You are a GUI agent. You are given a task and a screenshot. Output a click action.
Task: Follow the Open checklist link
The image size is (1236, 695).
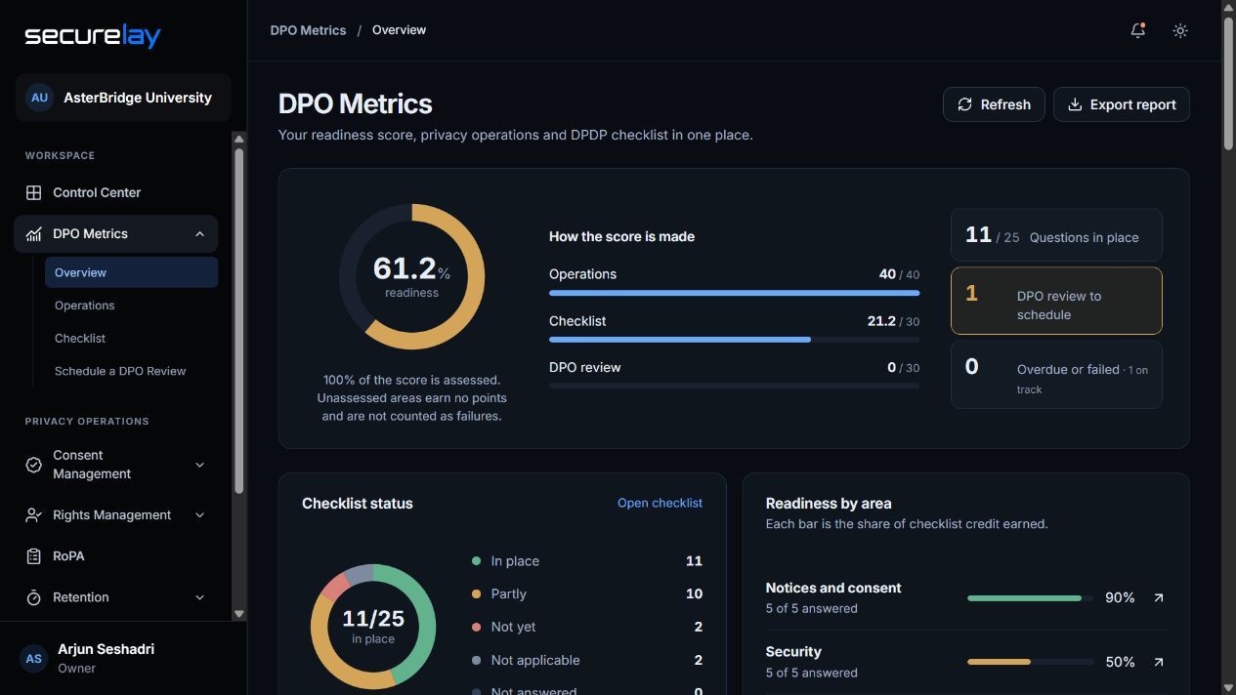point(660,503)
